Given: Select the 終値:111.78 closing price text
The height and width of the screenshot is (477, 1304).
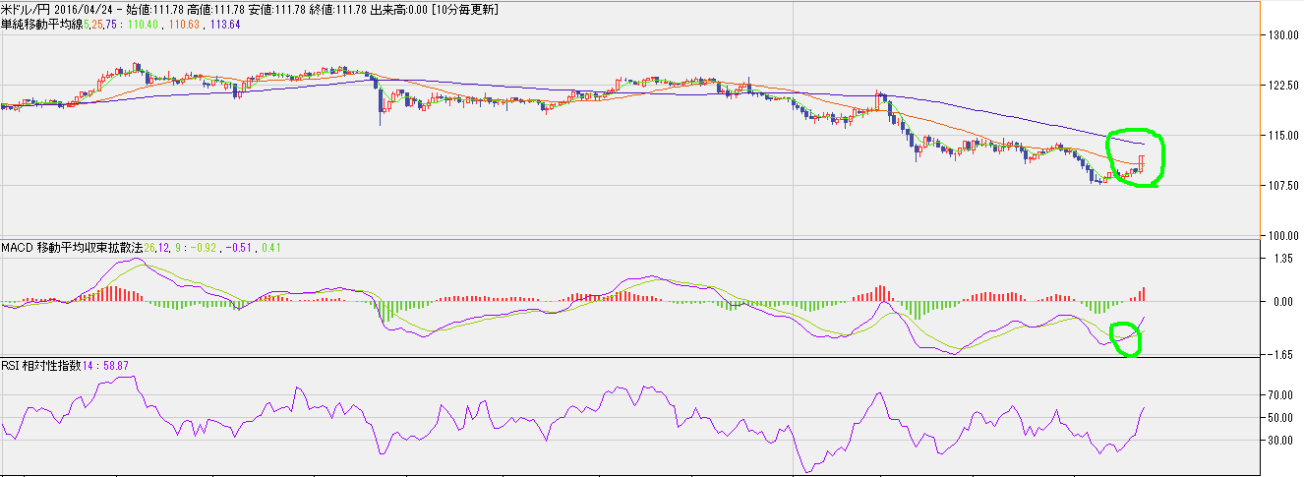Looking at the screenshot, I should pyautogui.click(x=339, y=9).
